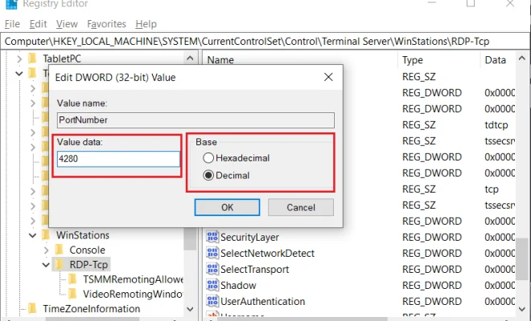Viewport: 531px width, 321px height.
Task: Open the Edit menu
Action: (38, 24)
